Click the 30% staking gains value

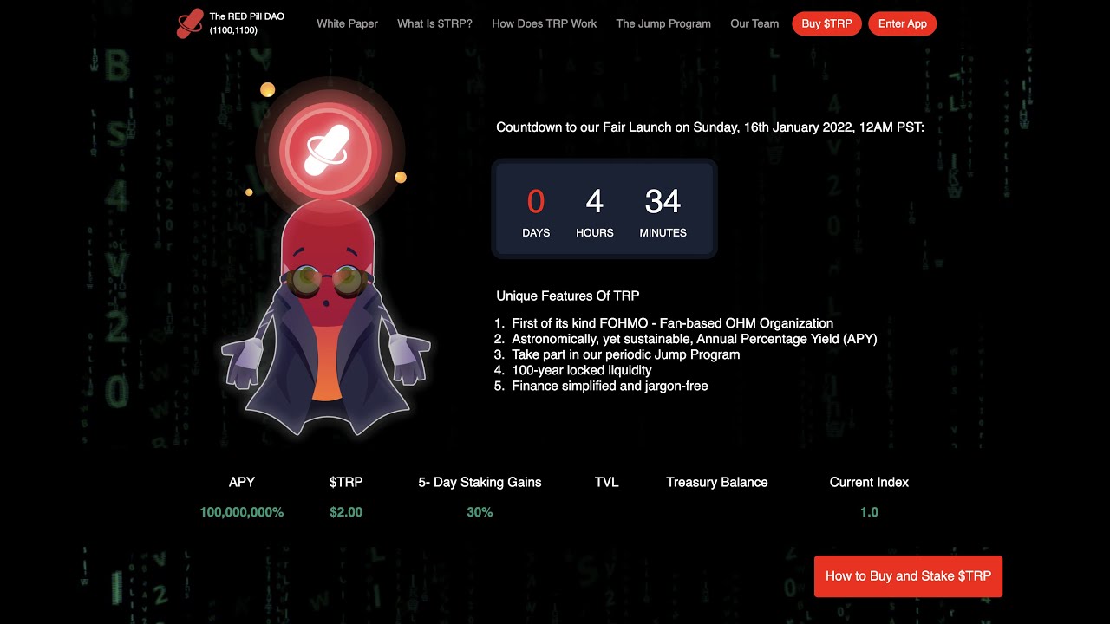tap(480, 512)
